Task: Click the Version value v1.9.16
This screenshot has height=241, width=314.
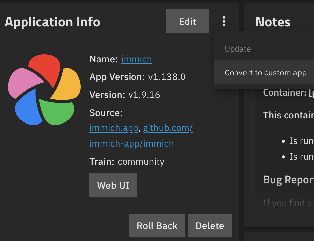Action: coord(144,95)
